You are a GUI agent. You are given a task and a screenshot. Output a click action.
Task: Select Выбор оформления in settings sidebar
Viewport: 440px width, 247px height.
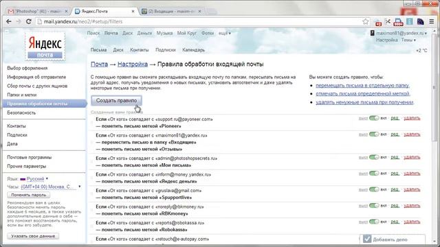click(27, 68)
